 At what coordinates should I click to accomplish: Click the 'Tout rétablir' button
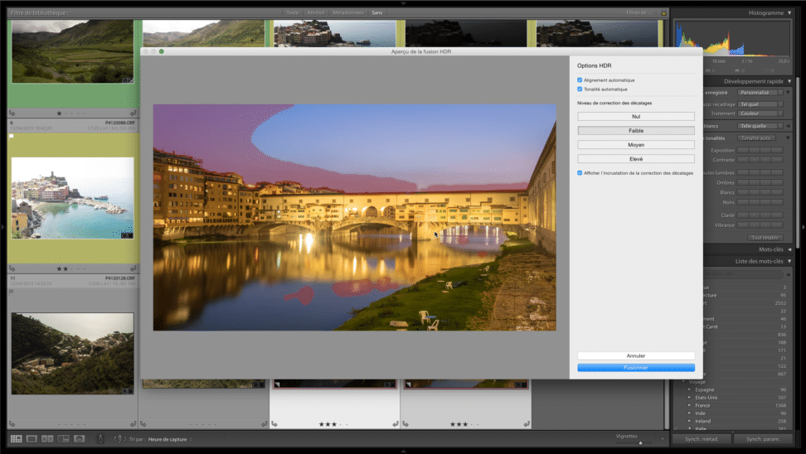pyautogui.click(x=765, y=238)
